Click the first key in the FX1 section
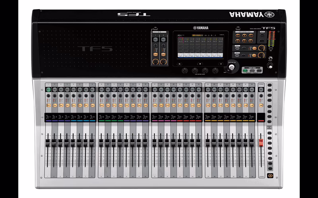Image resolution: width=318 pixels, height=198 pixels. pyautogui.click(x=237, y=48)
